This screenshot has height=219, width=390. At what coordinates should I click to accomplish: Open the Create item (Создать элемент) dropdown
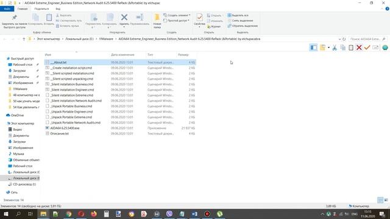click(x=177, y=15)
